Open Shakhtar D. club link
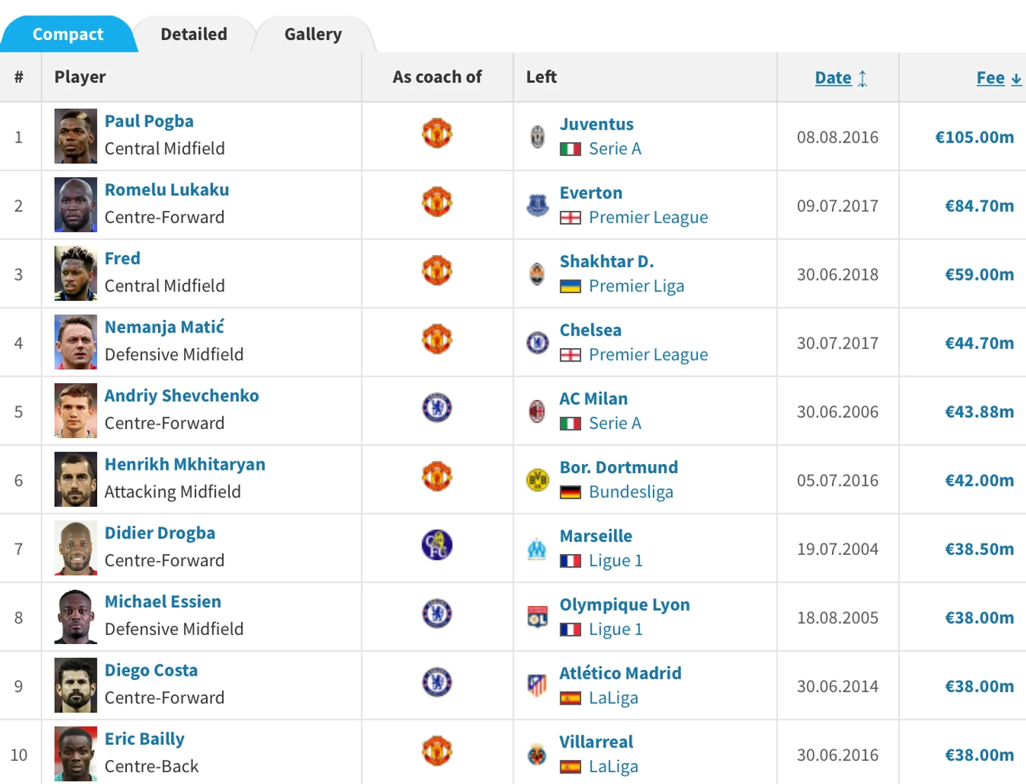Screen dimensions: 1026x784 pos(606,262)
